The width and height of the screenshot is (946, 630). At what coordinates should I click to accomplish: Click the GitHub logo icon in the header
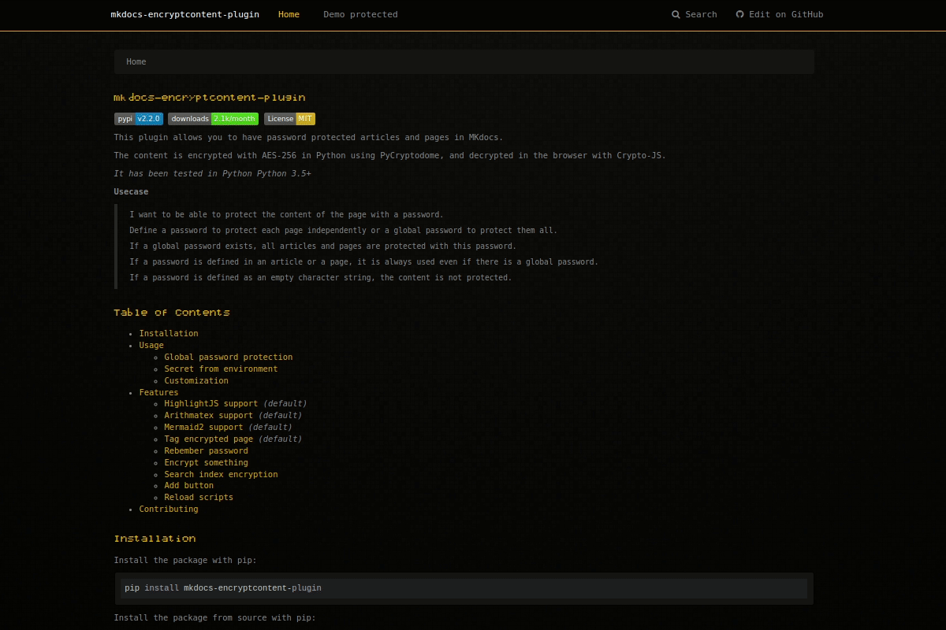point(739,14)
